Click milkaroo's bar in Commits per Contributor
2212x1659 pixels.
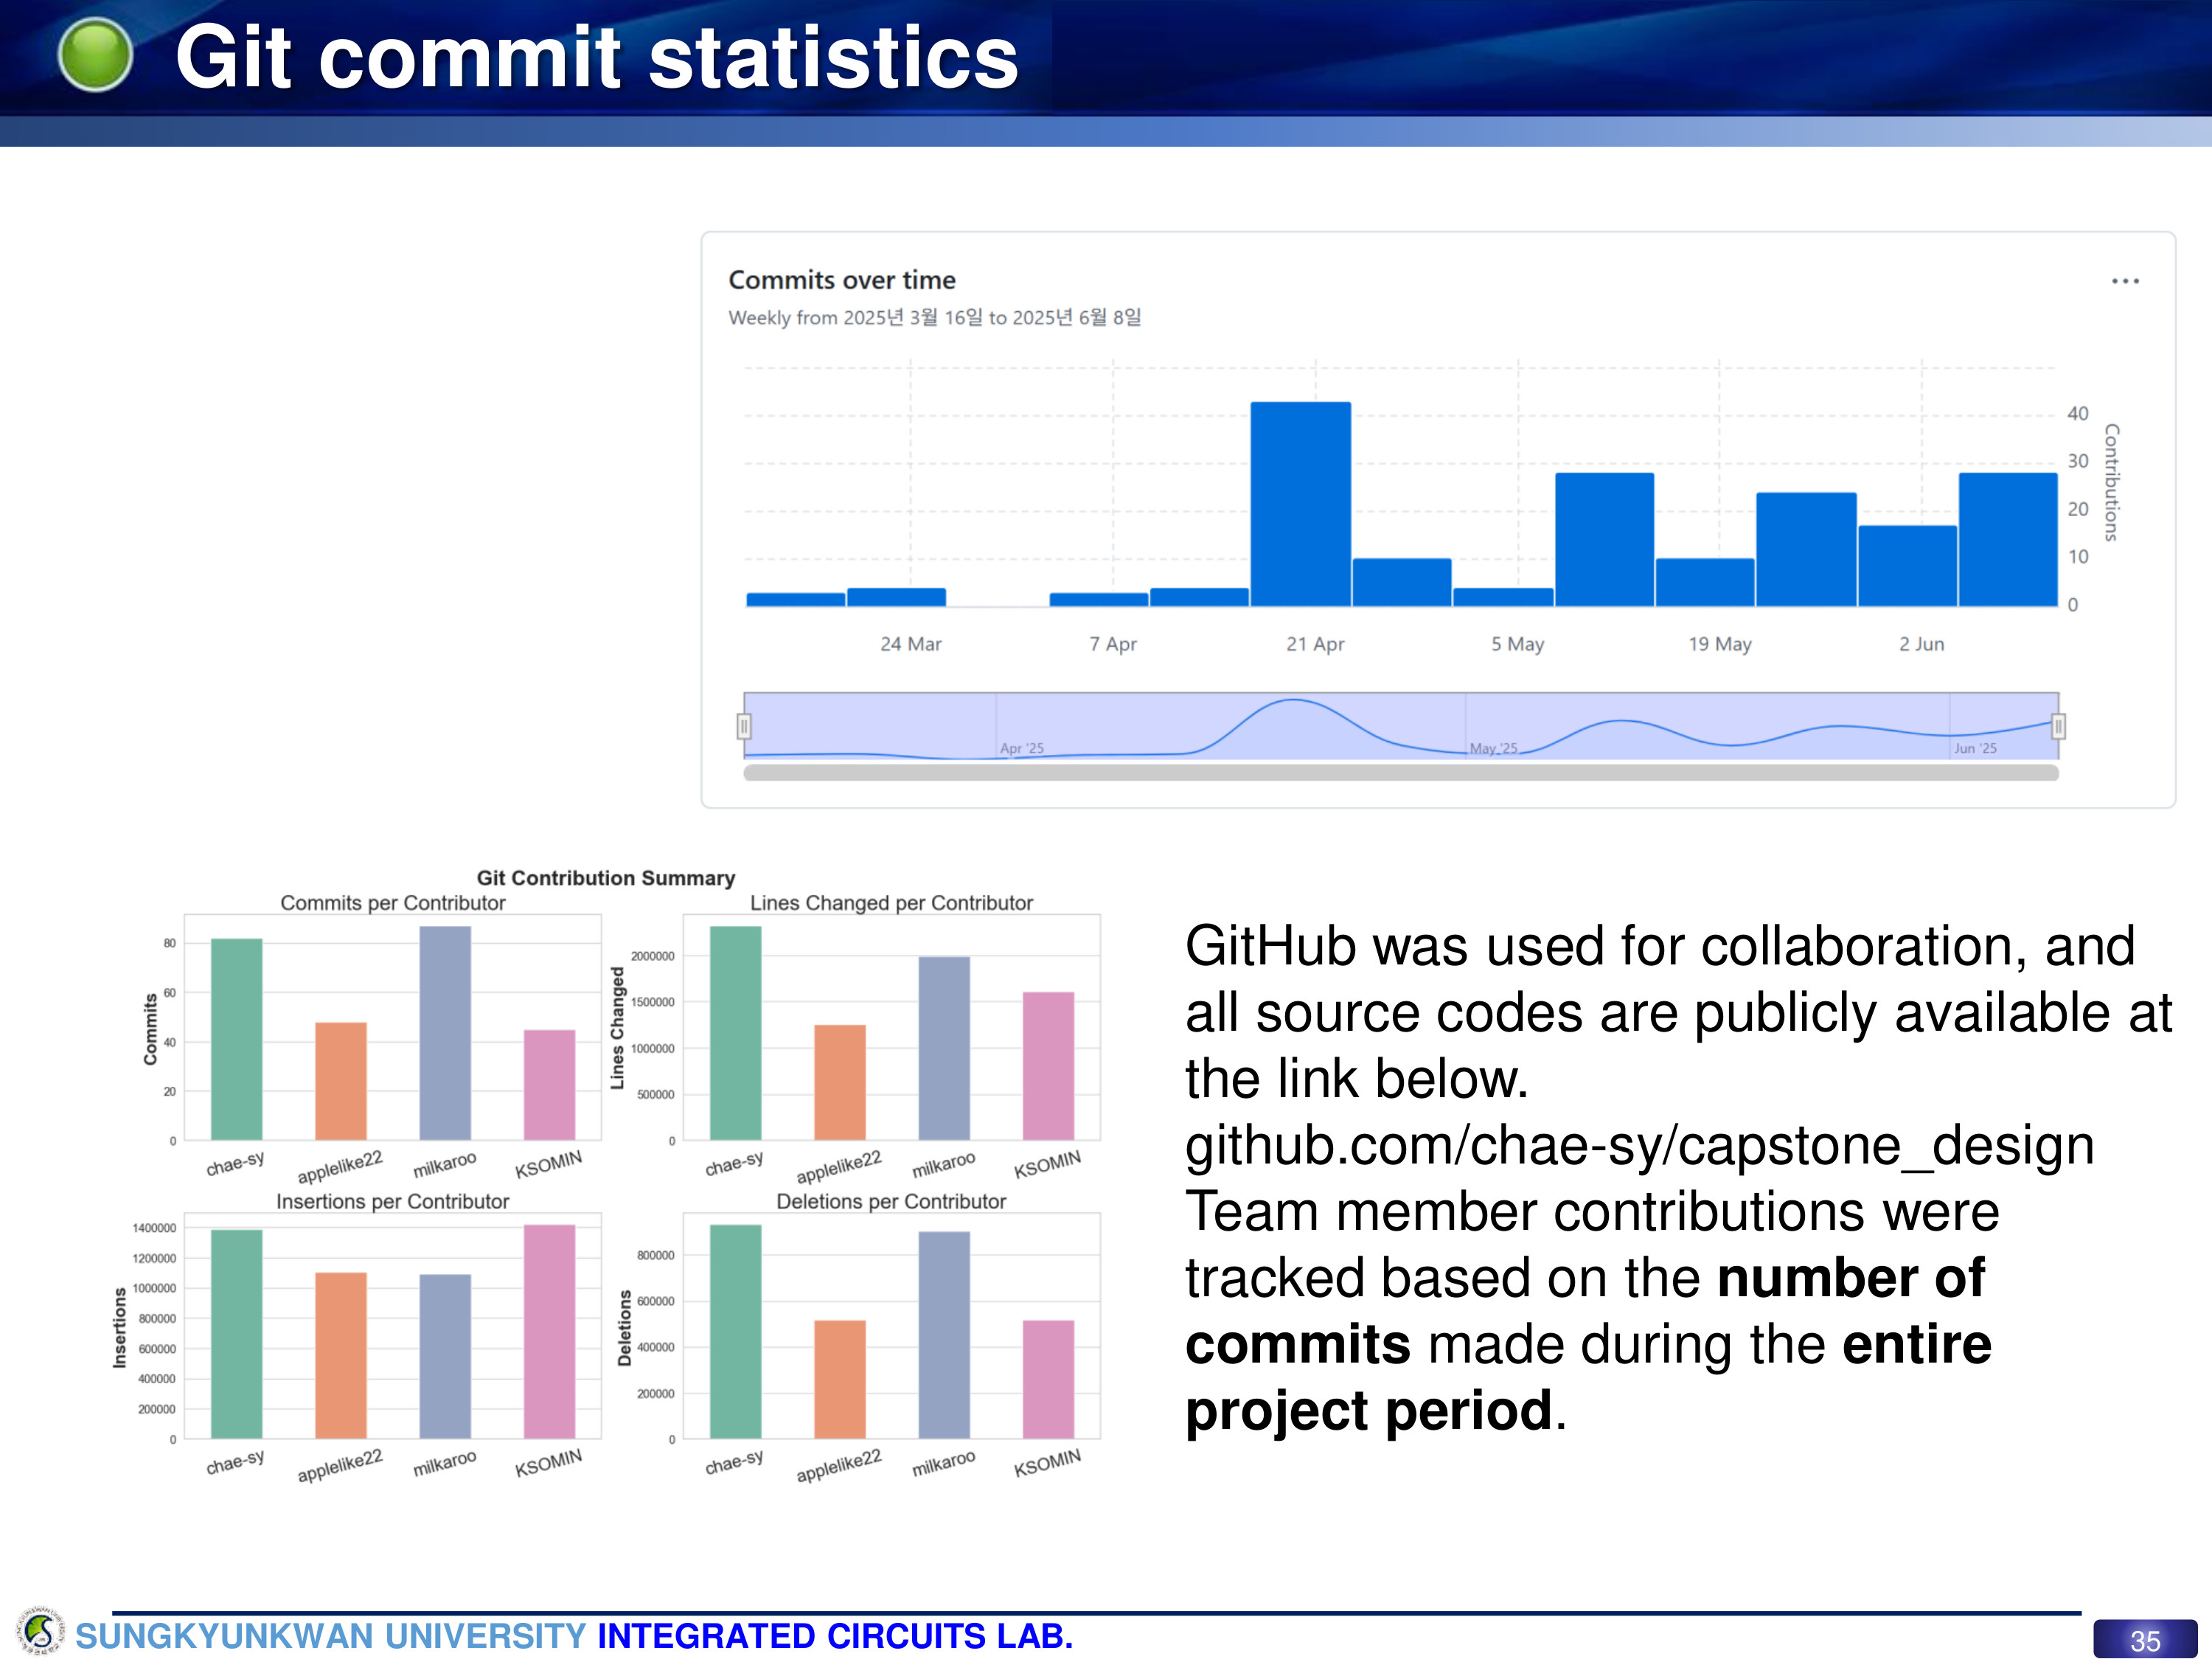(445, 1033)
